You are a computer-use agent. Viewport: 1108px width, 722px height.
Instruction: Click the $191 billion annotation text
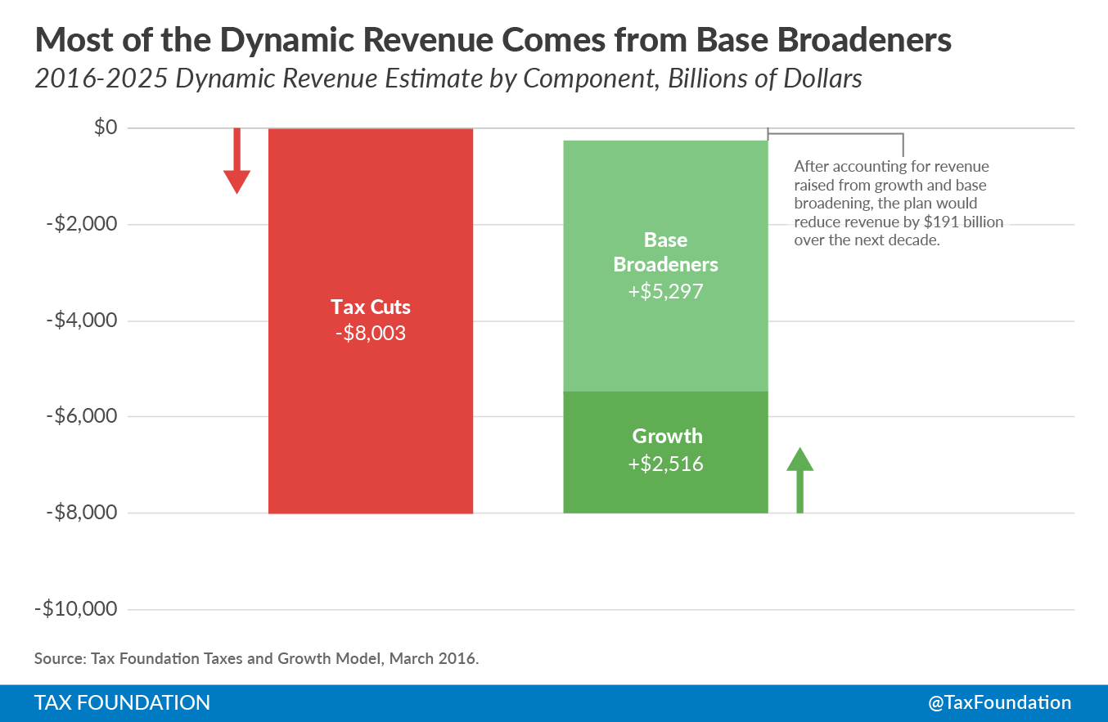(x=898, y=203)
